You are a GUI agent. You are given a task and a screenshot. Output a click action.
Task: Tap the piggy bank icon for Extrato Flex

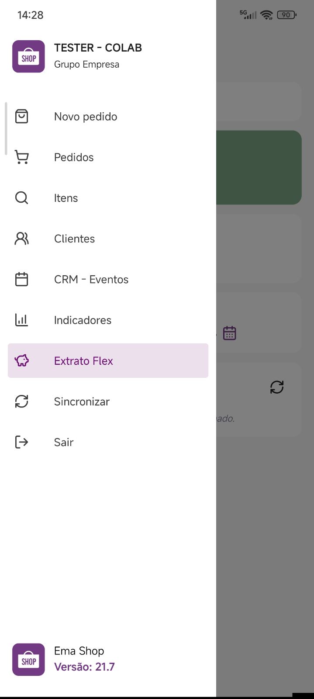click(x=22, y=360)
